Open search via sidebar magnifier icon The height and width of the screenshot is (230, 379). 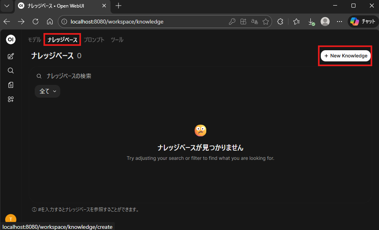(x=11, y=71)
